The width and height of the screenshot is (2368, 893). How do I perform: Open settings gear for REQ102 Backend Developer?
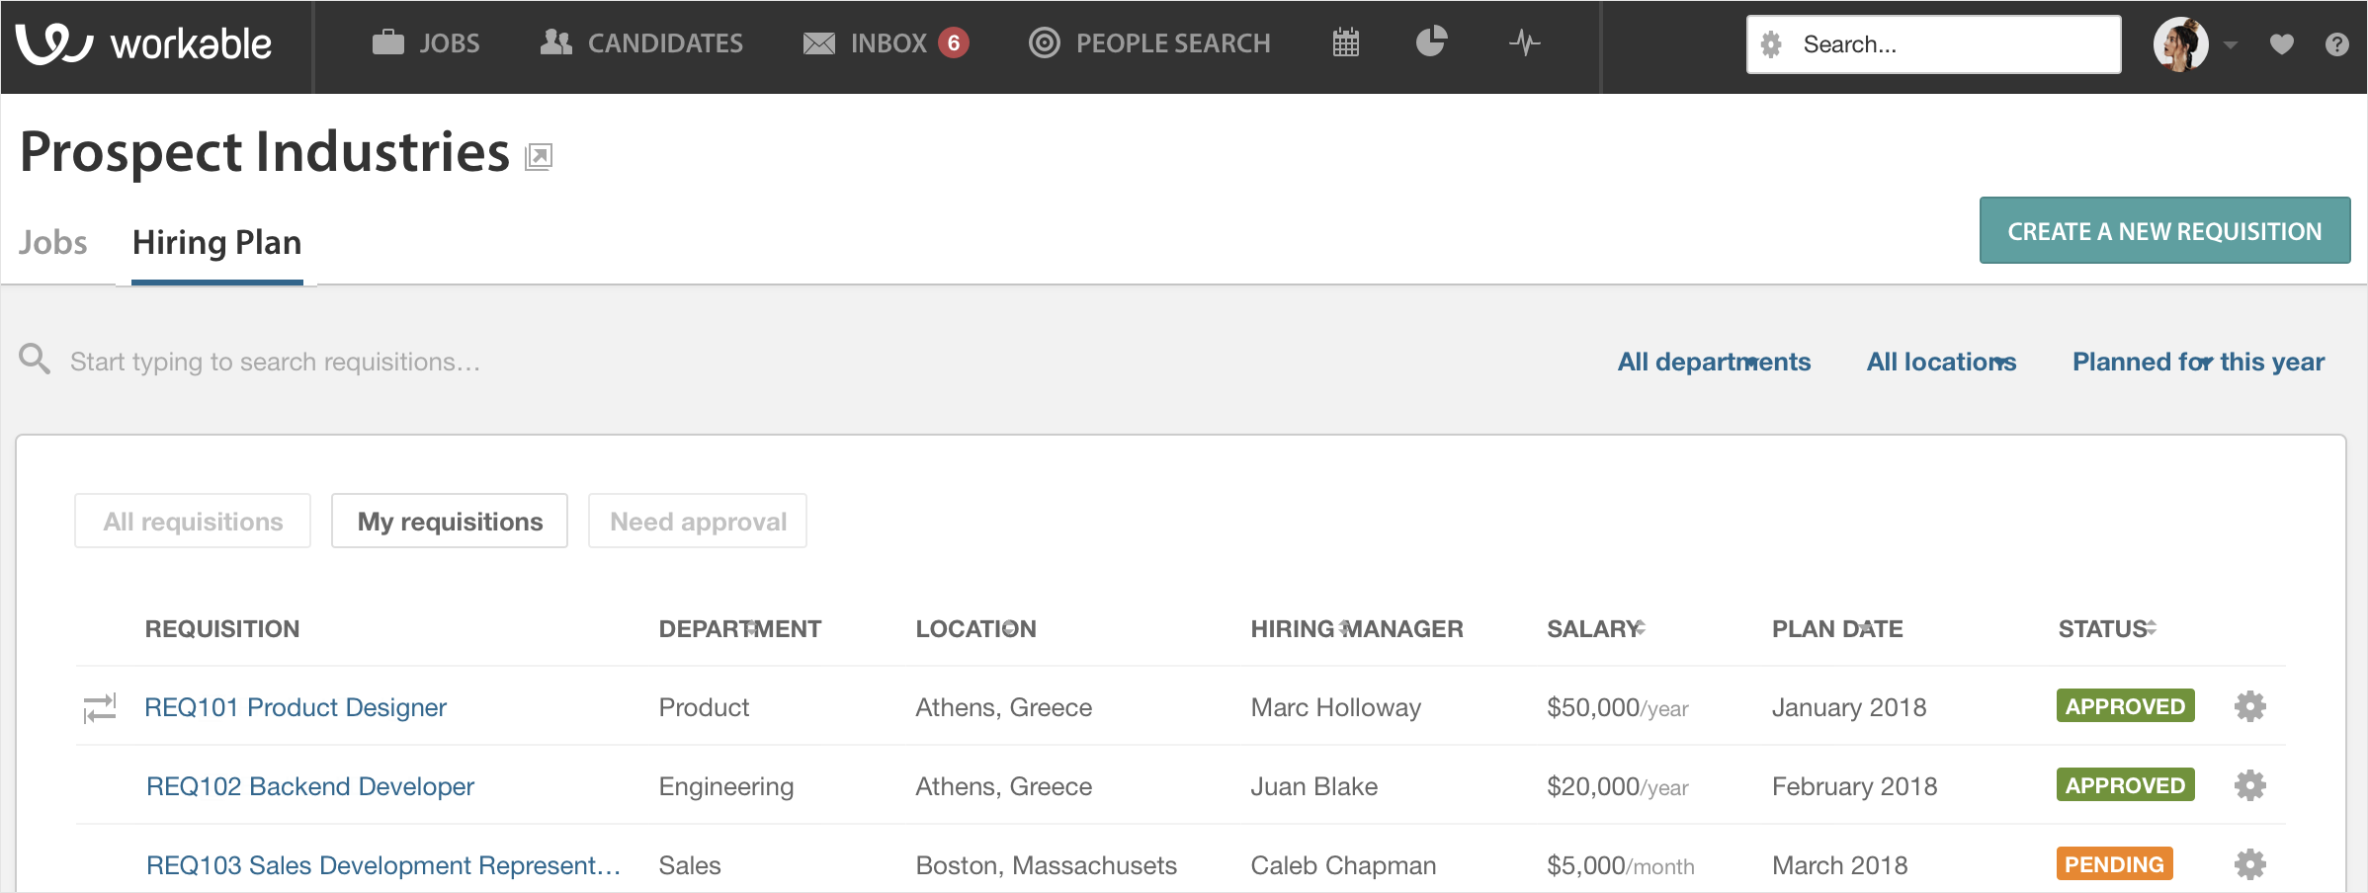coord(2250,785)
